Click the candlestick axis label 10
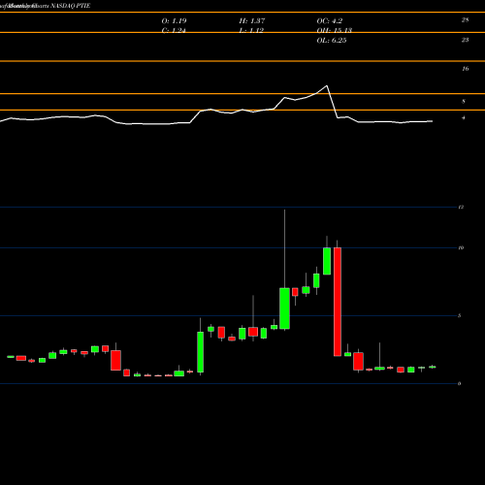485x485 pixels. tap(461, 247)
